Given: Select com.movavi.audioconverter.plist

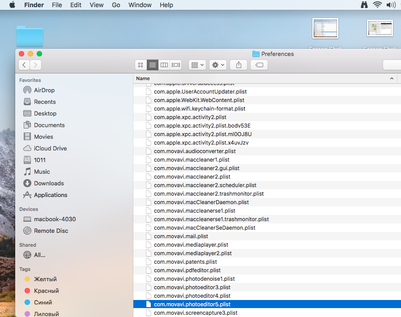Looking at the screenshot, I should tap(267, 151).
